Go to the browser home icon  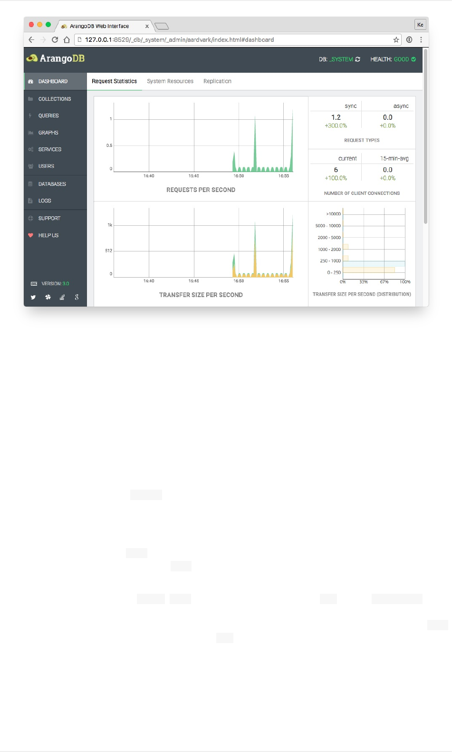pos(67,40)
